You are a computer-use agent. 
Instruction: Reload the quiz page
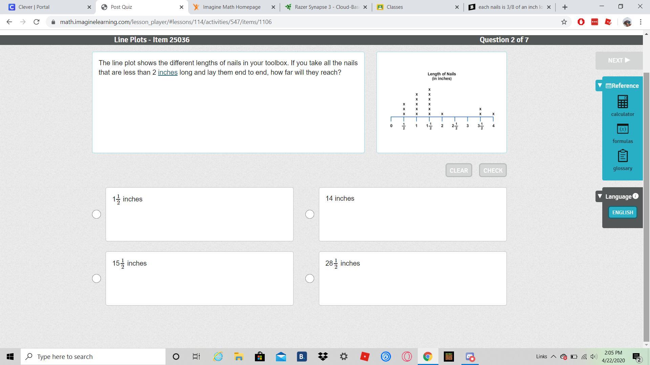[36, 22]
